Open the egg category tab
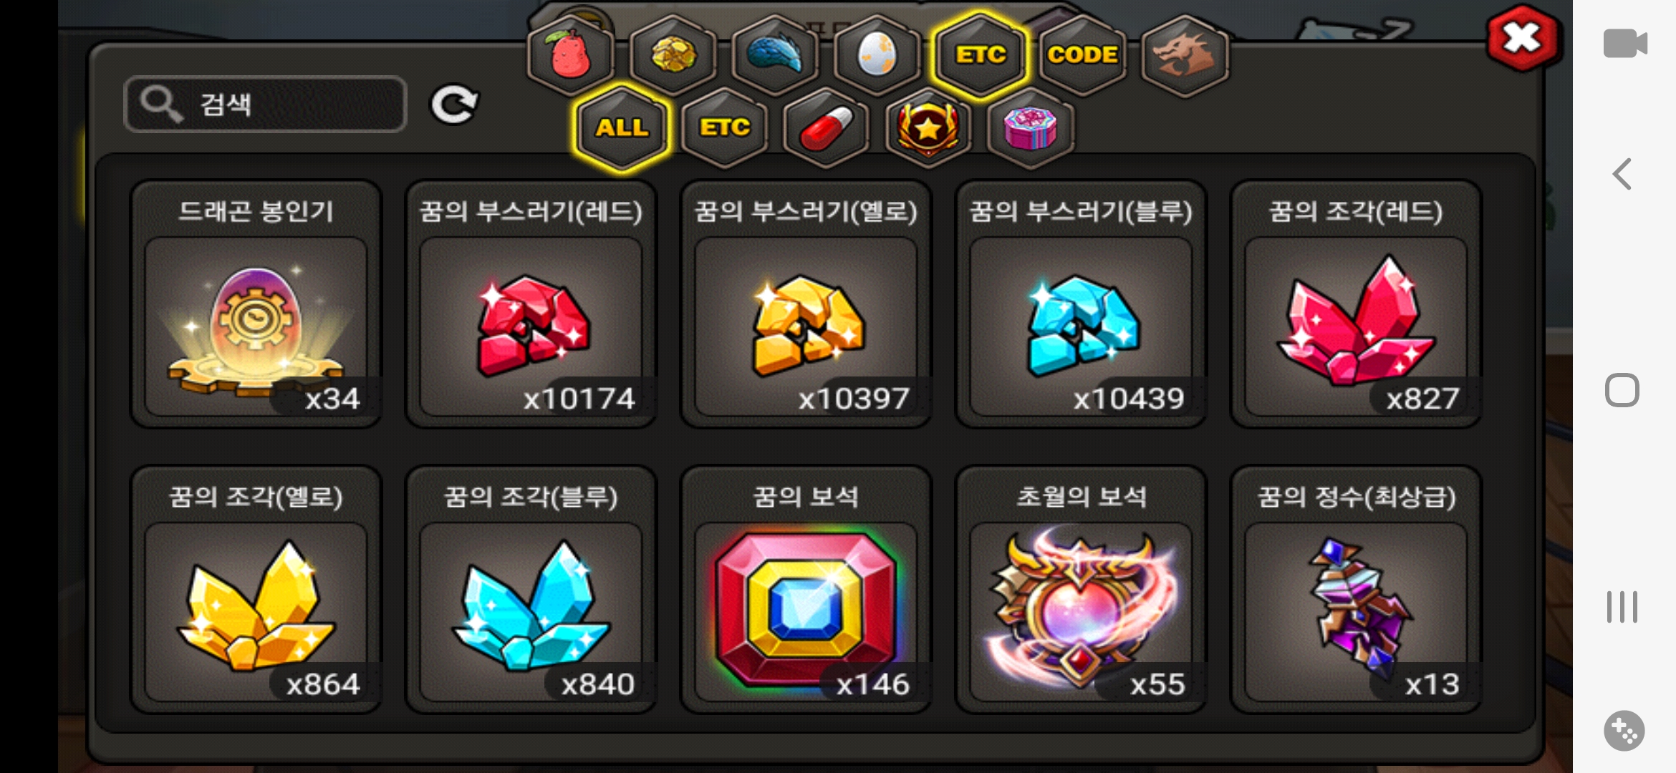1676x773 pixels. 877,55
